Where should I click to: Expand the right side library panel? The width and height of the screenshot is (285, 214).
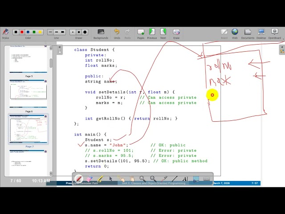[x=282, y=49]
